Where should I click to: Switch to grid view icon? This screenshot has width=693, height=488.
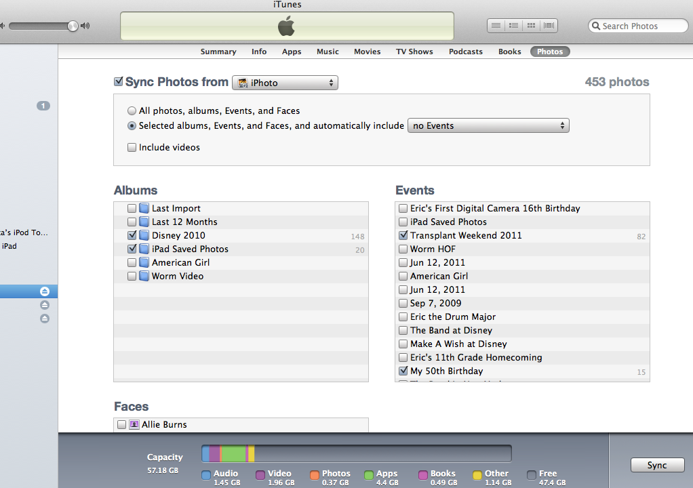point(531,26)
